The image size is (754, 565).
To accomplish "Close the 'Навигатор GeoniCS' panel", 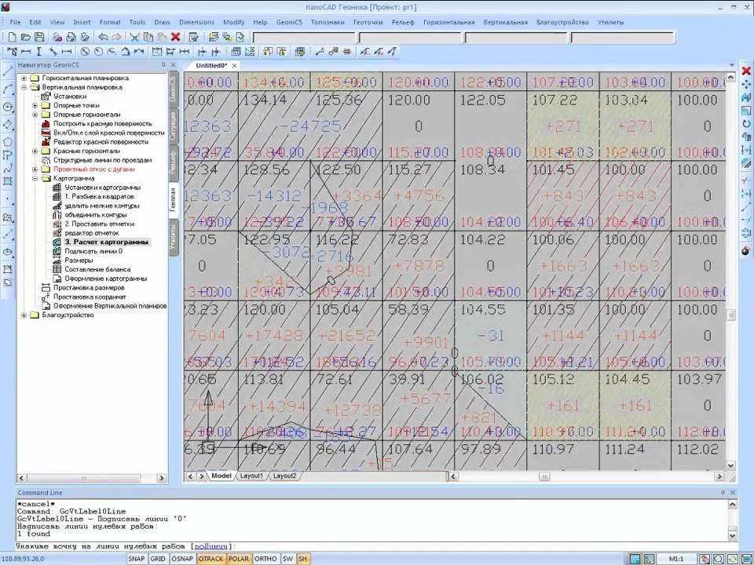I will pos(173,65).
